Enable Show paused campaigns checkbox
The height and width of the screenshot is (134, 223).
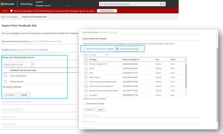point(84,104)
